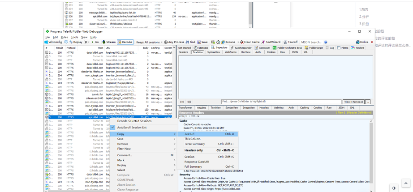The image size is (413, 192).
Task: Click the Find text input in request pane
Action: [x=281, y=102]
